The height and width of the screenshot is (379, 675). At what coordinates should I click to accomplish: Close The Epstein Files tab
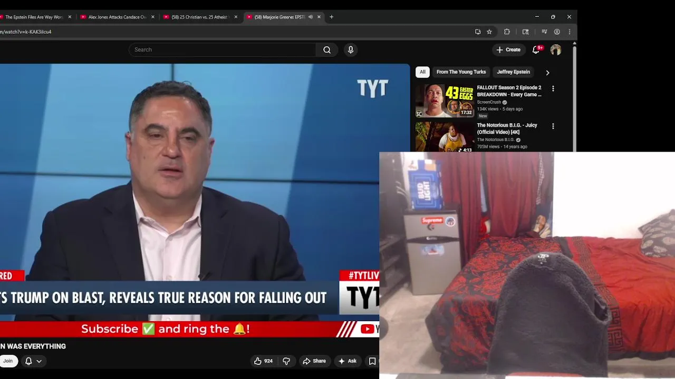coord(70,17)
